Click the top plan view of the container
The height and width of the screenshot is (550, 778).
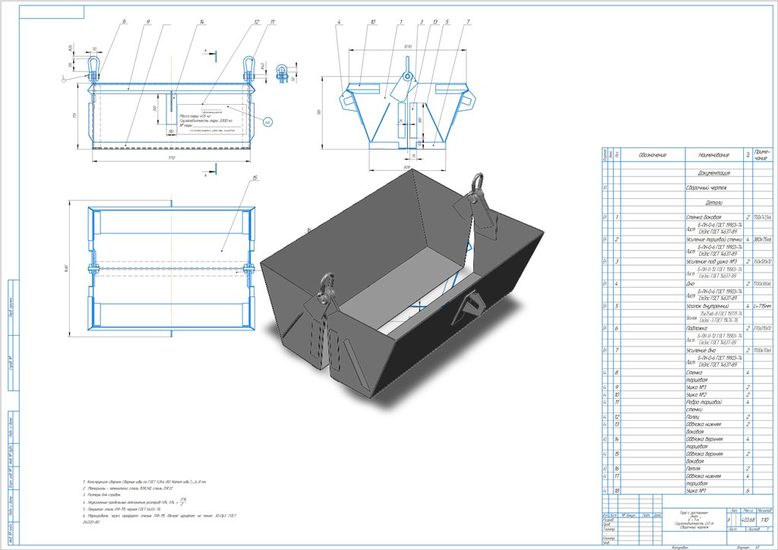(x=172, y=268)
